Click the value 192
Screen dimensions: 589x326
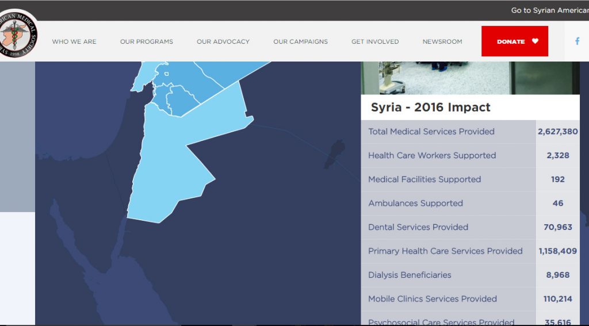click(x=558, y=179)
